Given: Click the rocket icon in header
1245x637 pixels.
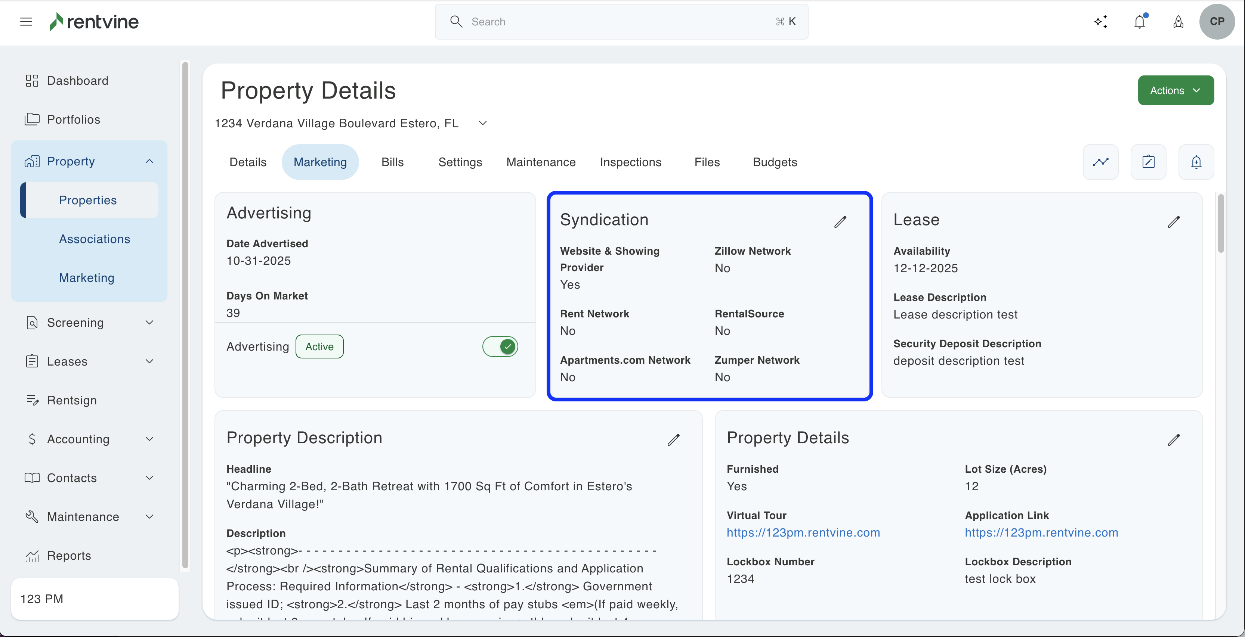Looking at the screenshot, I should 1178,22.
